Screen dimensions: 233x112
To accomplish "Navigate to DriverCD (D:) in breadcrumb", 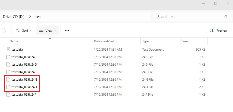I will pyautogui.click(x=14, y=17).
